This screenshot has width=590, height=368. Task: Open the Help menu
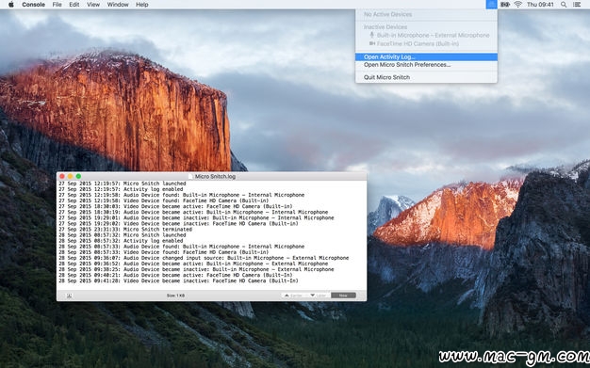142,5
